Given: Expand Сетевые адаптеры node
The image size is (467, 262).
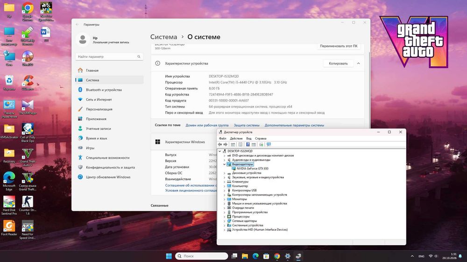Looking at the screenshot, I should tap(225, 221).
